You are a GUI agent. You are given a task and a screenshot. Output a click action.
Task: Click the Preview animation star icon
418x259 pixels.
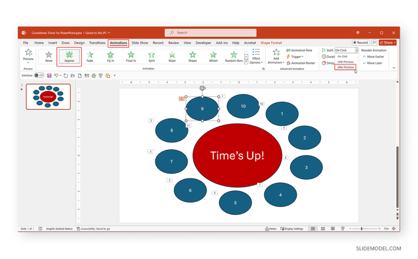(x=28, y=52)
